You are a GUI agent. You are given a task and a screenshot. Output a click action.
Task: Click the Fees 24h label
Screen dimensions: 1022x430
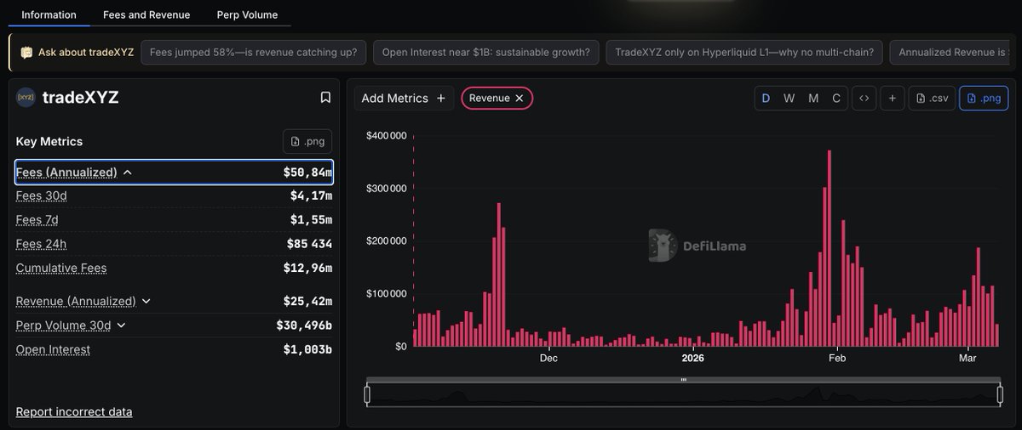[42, 244]
